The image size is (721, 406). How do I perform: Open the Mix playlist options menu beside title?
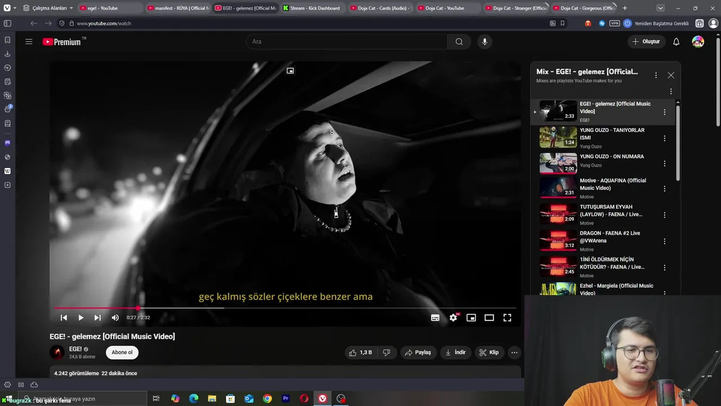pyautogui.click(x=656, y=75)
